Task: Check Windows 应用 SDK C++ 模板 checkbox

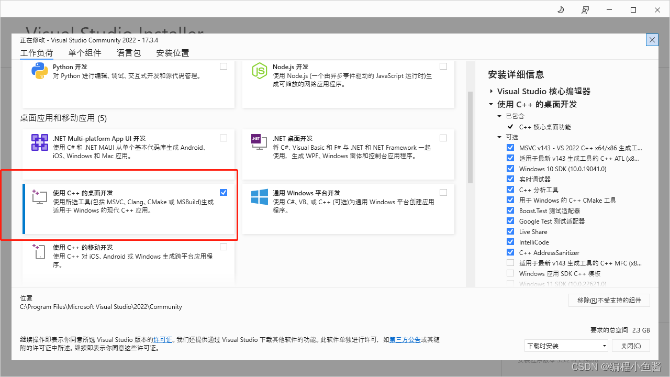Action: click(510, 273)
